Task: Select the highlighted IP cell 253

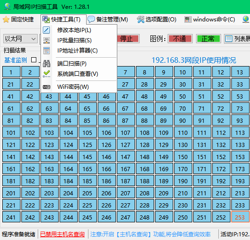Action: click(240, 217)
